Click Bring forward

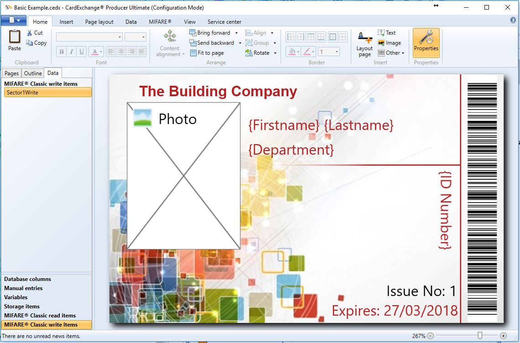[x=210, y=33]
